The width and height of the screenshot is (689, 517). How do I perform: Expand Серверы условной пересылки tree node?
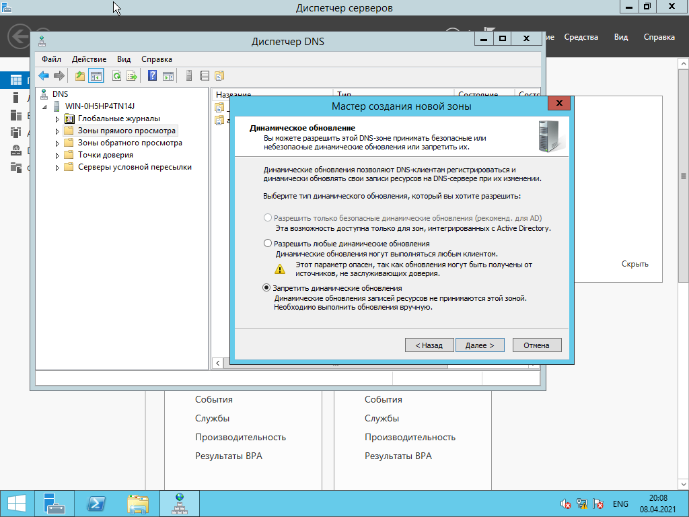coord(57,168)
